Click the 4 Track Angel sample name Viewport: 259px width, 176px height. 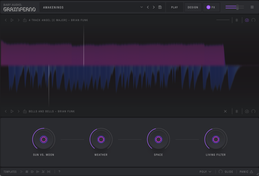click(58, 20)
